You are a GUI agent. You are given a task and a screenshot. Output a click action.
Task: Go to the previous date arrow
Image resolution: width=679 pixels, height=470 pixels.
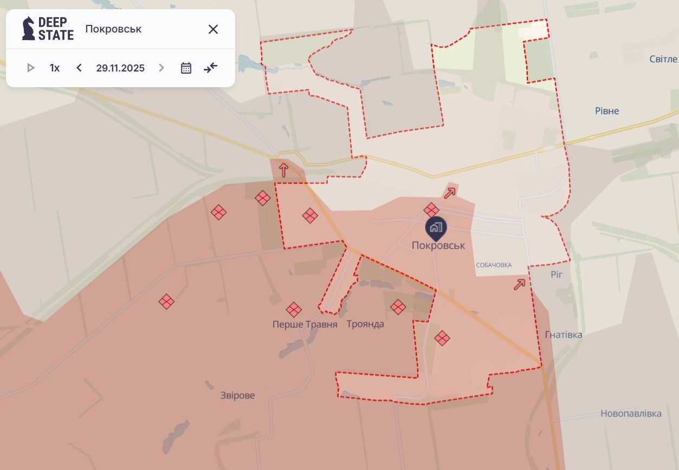79,68
